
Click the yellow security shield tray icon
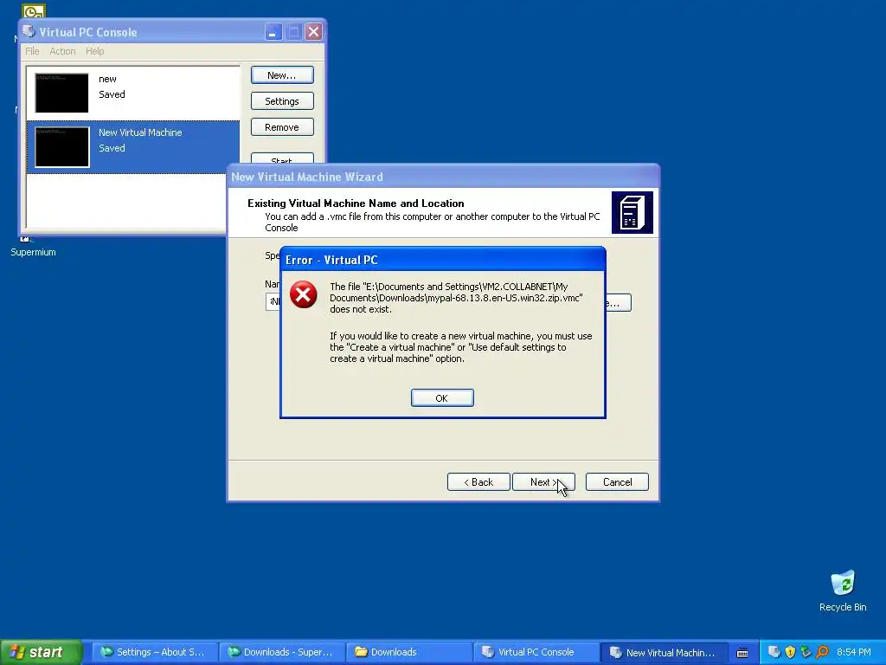[x=790, y=652]
